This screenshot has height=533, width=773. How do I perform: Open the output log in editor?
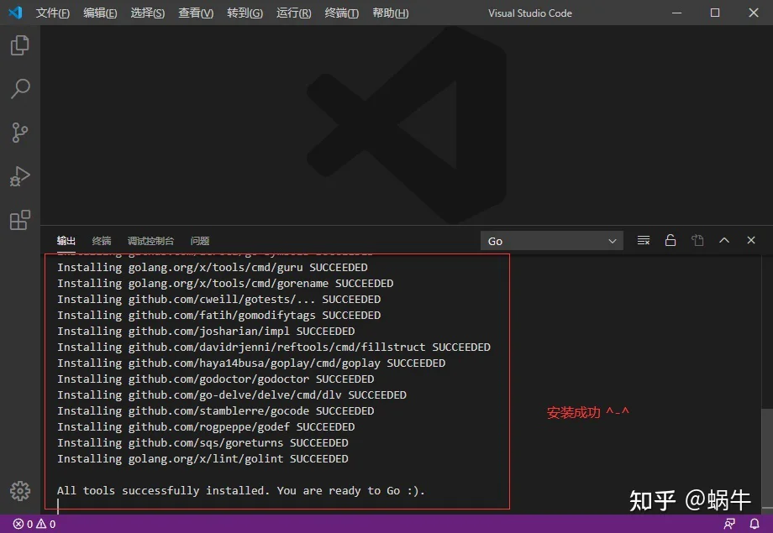(x=697, y=240)
